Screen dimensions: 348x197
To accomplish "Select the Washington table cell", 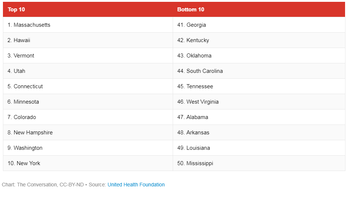I will pos(88,148).
